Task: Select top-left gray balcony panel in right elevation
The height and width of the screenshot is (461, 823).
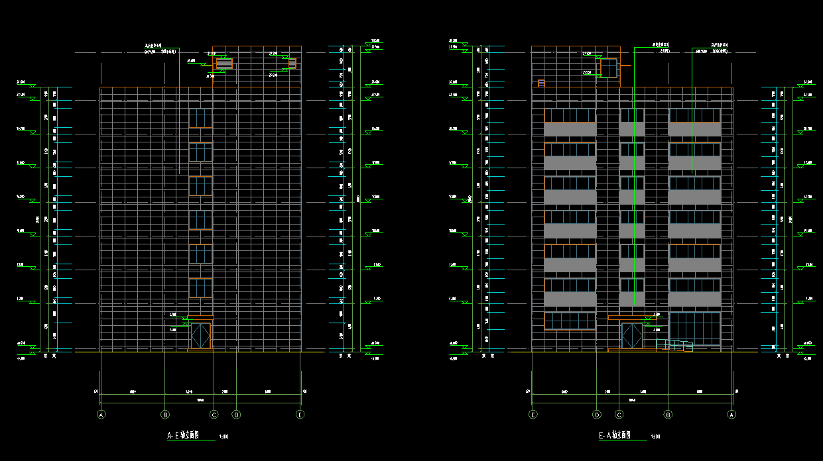Action: 570,130
